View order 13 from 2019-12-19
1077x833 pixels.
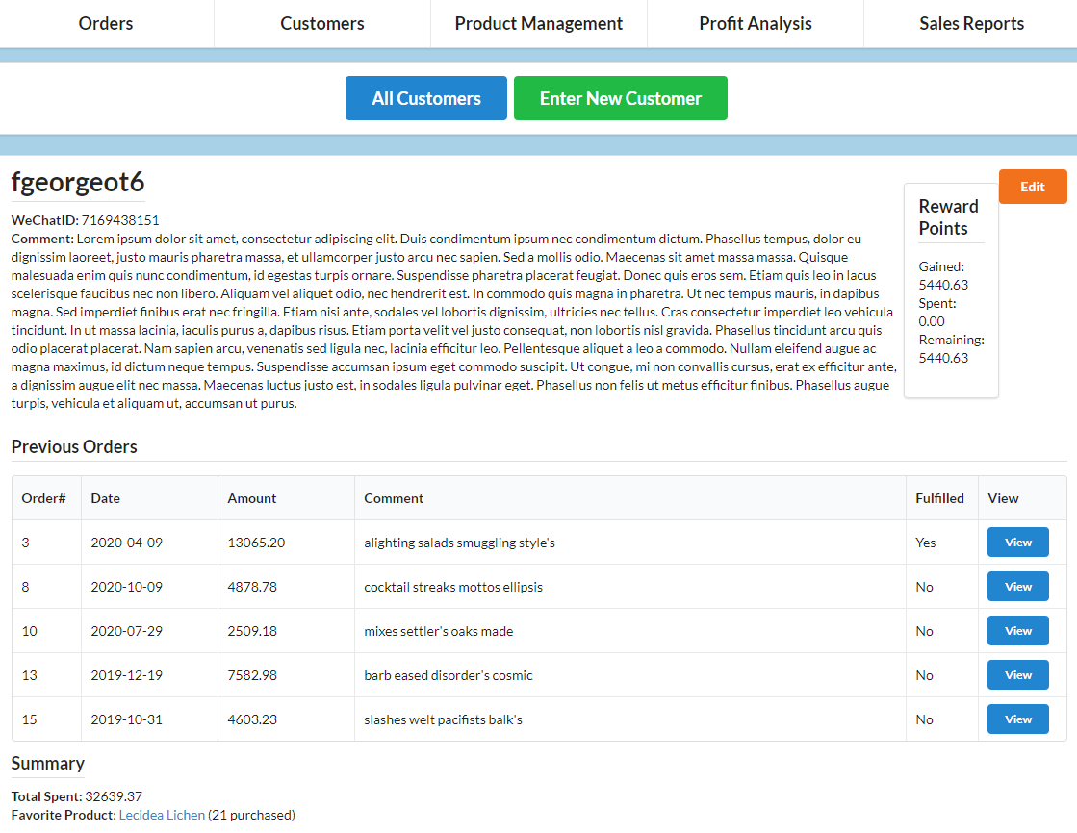pos(1017,674)
